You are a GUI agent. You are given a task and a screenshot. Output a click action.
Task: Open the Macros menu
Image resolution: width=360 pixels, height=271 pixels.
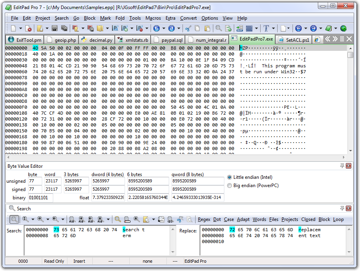point(153,18)
